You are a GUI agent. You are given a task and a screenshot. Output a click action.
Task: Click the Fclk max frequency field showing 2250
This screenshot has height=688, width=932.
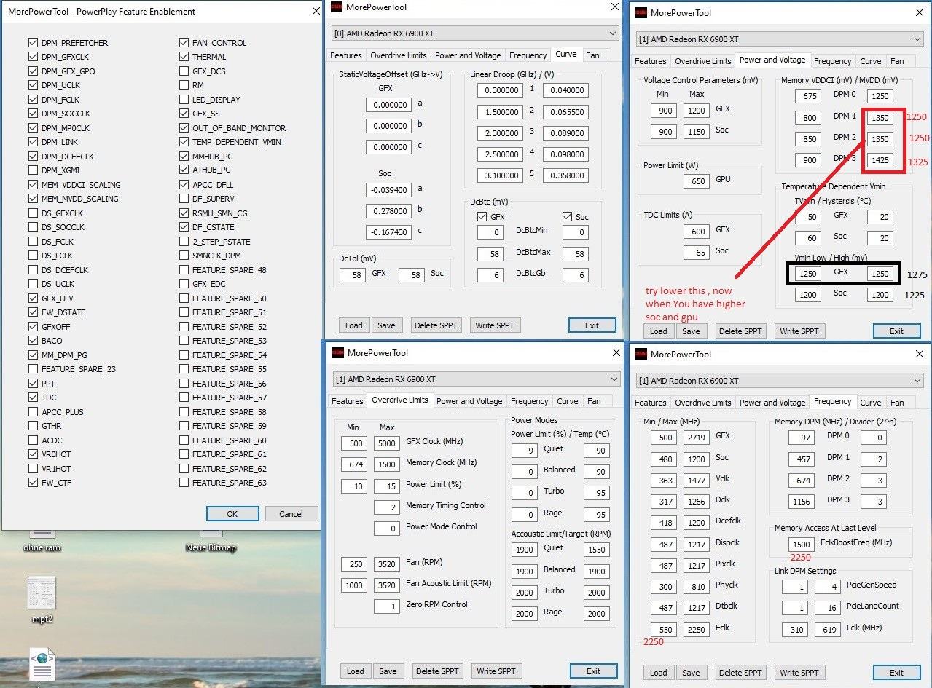point(697,629)
